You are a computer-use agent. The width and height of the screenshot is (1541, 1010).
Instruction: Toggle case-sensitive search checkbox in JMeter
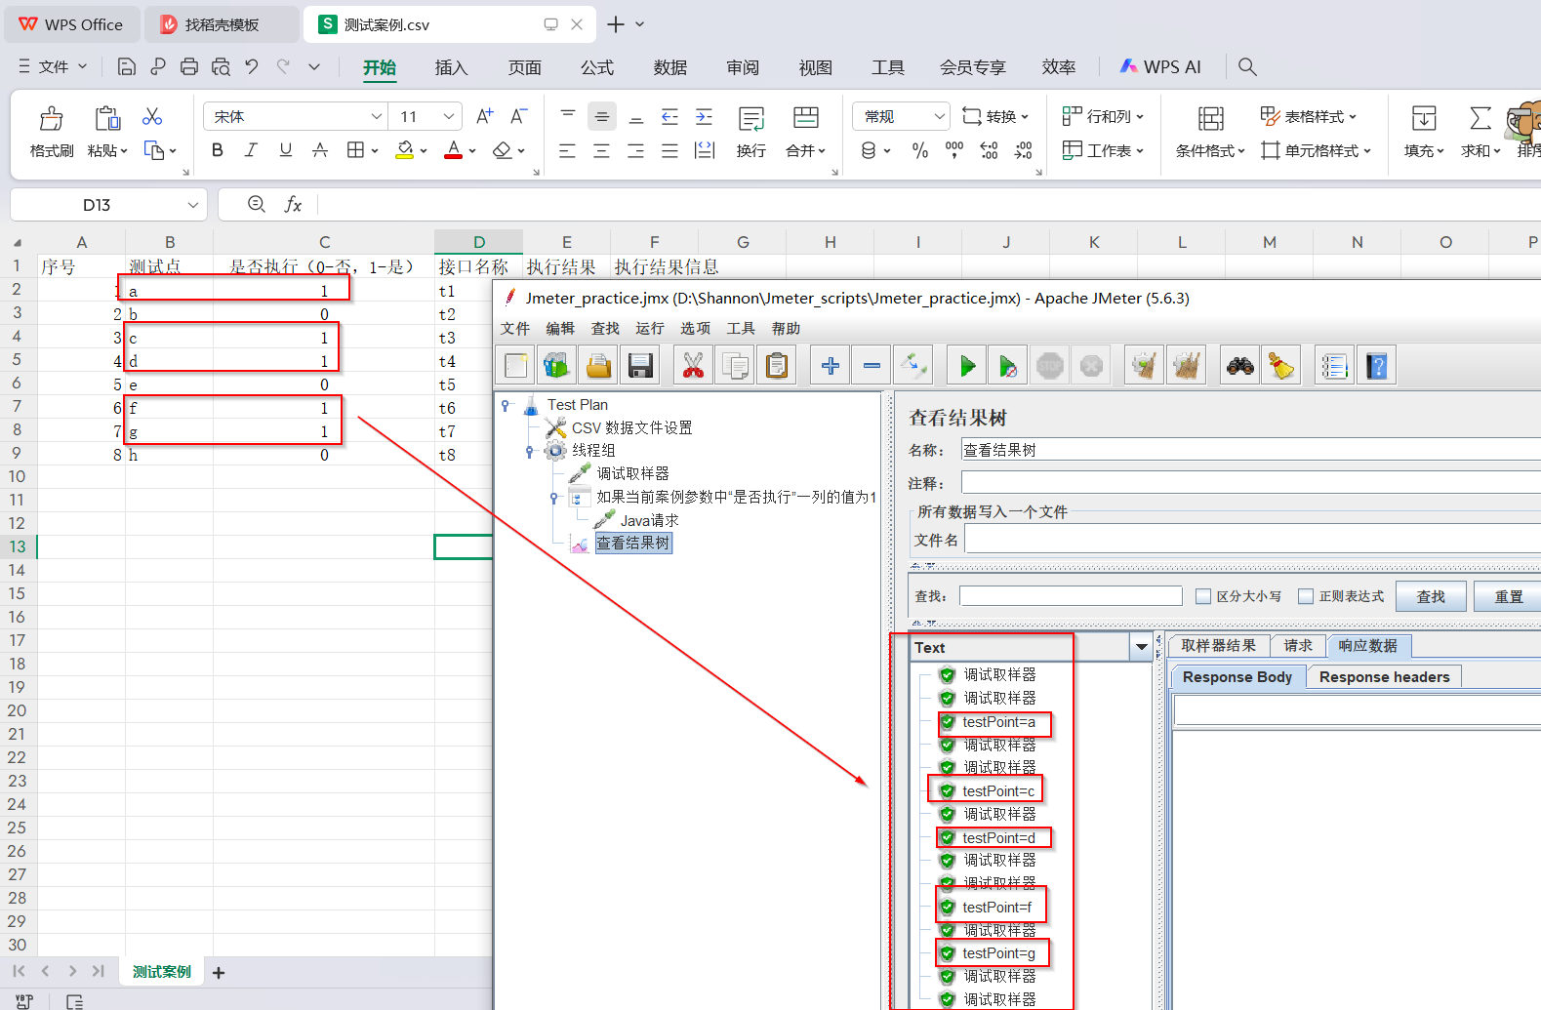click(x=1203, y=596)
